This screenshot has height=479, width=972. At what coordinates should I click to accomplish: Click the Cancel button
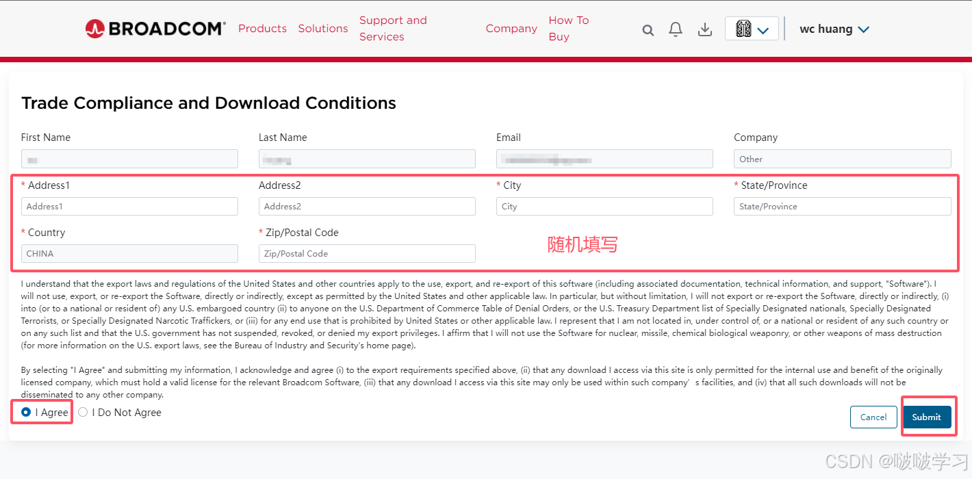pyautogui.click(x=873, y=417)
